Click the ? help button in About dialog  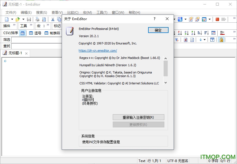tap(154, 19)
